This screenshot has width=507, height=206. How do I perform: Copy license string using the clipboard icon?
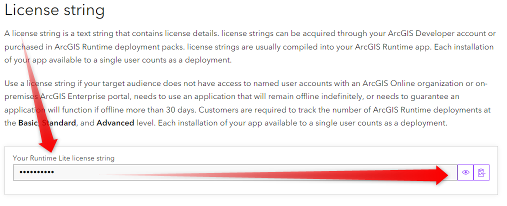[481, 172]
